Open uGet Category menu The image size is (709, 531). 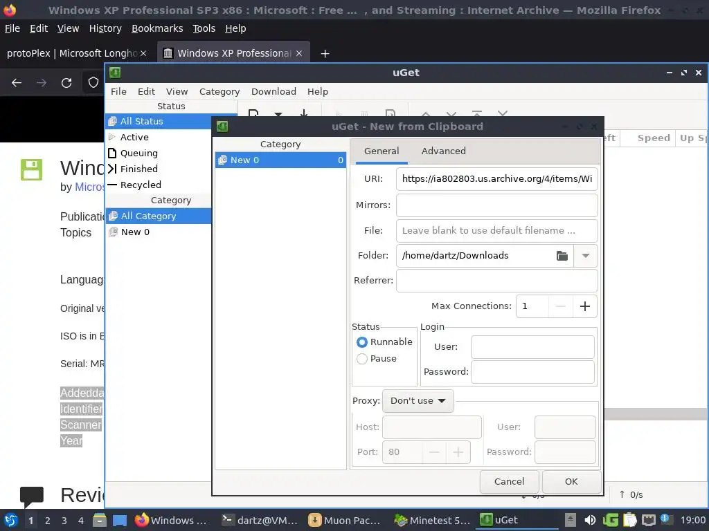pyautogui.click(x=219, y=92)
